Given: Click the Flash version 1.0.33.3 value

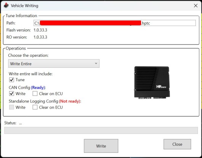Looking at the screenshot, I should coord(40,30).
